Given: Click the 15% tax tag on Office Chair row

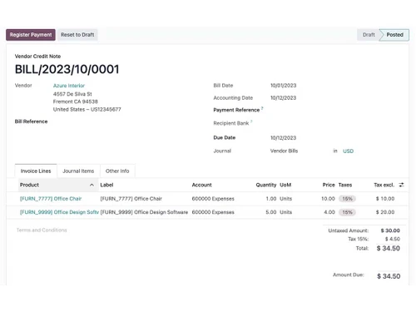Looking at the screenshot, I should point(347,199).
